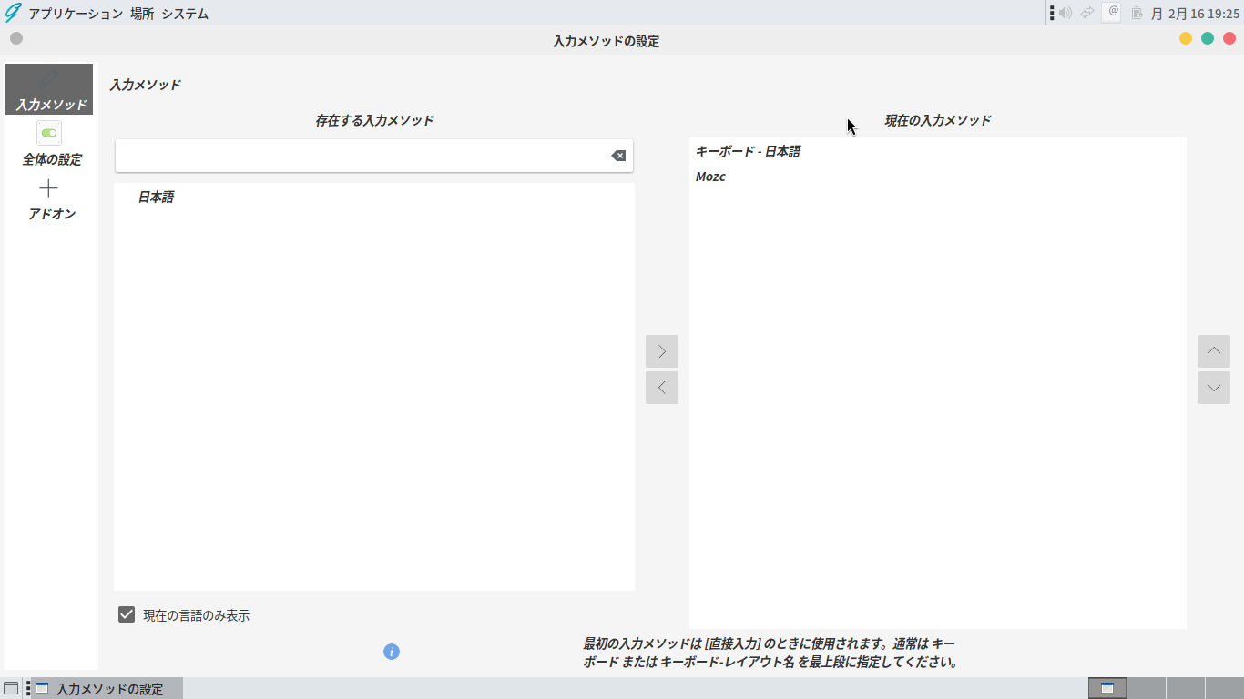Open 全体の設定 via the toggle-switch icon
The width and height of the screenshot is (1244, 699).
coord(49,133)
